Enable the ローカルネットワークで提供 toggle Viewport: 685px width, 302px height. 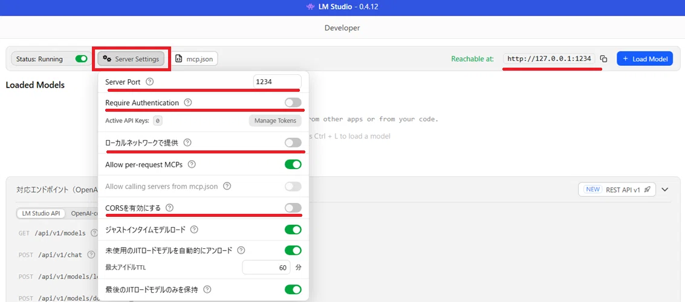[x=293, y=143]
